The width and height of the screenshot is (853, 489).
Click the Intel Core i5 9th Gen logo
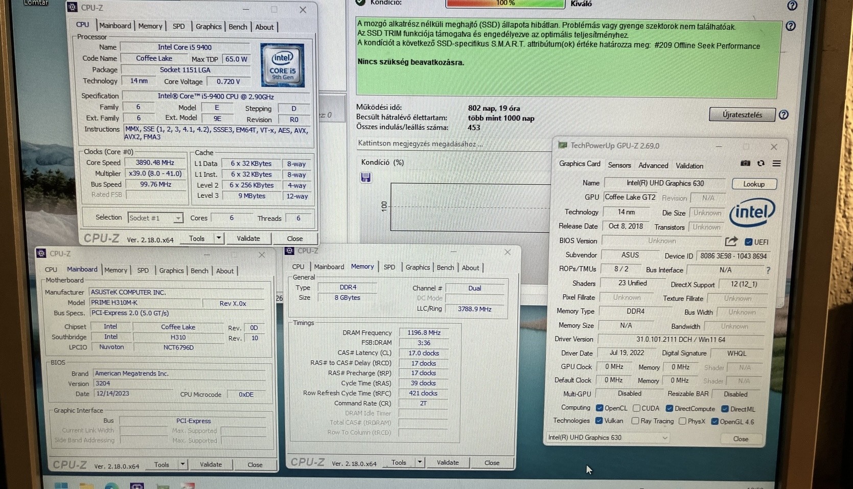tap(282, 65)
